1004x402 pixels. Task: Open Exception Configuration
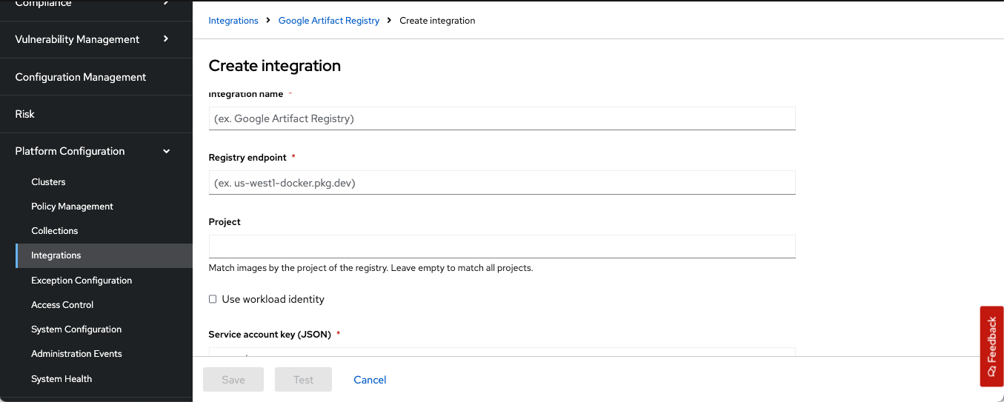[82, 281]
